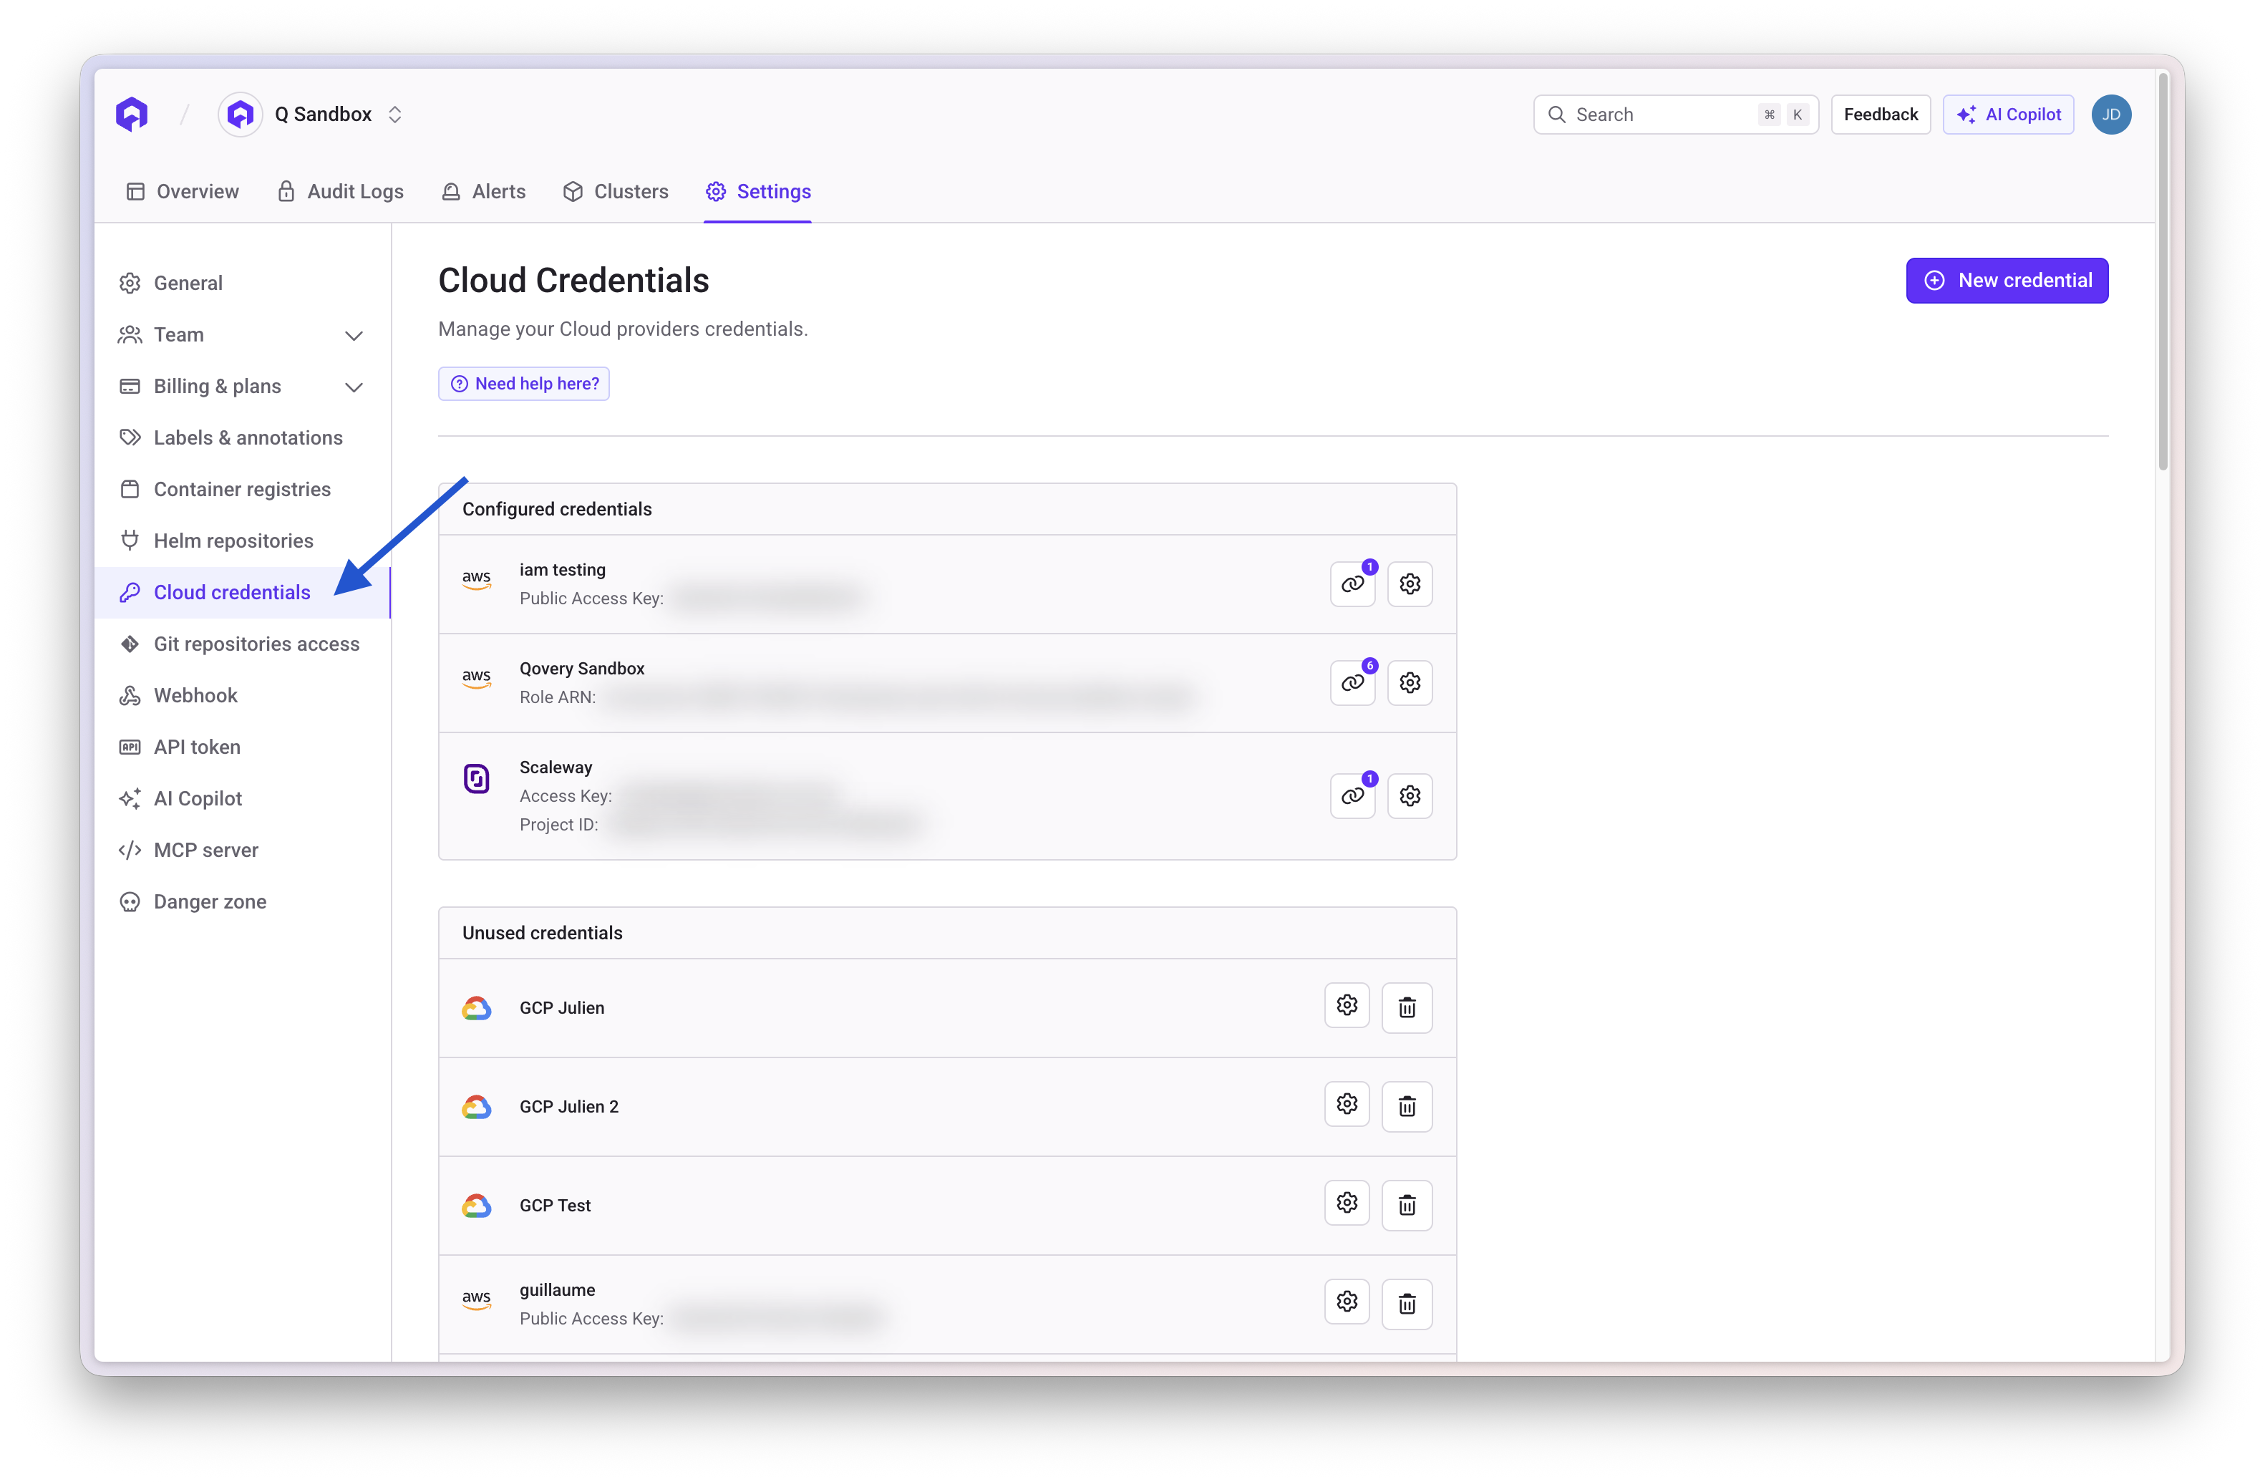
Task: Click the AWS logo beside iam testing
Action: [x=477, y=580]
